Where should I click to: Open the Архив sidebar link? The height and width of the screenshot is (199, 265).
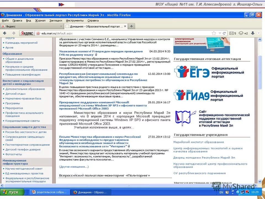(x=9, y=48)
